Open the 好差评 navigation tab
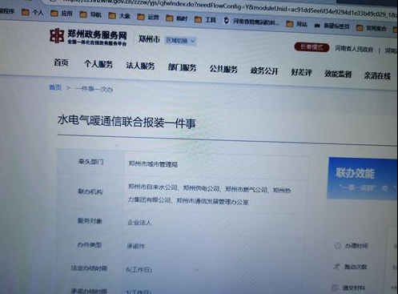The width and height of the screenshot is (398, 294). click(x=301, y=72)
